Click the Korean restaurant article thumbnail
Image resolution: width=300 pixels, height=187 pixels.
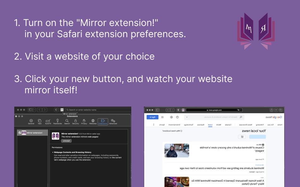point(177,182)
